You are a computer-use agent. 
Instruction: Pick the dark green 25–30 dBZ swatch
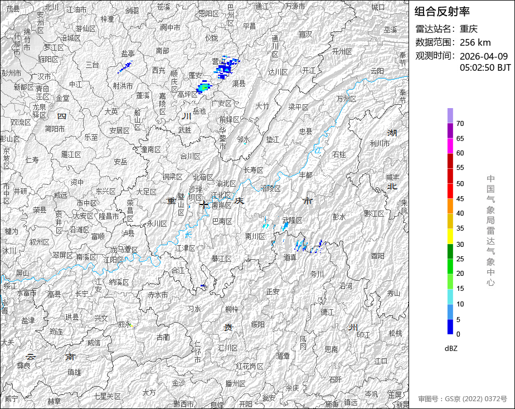(x=450, y=251)
